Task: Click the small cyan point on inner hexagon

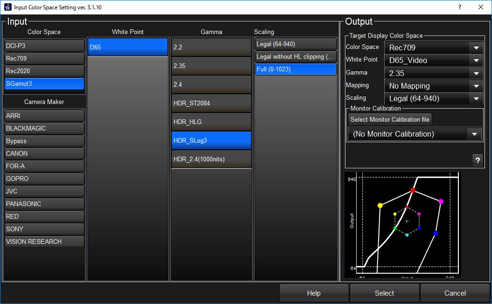Action: tap(407, 235)
